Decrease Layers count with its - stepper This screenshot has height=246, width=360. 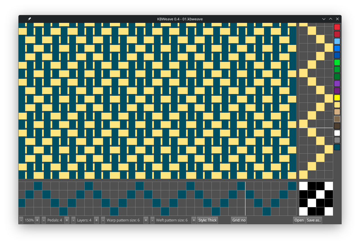point(73,220)
